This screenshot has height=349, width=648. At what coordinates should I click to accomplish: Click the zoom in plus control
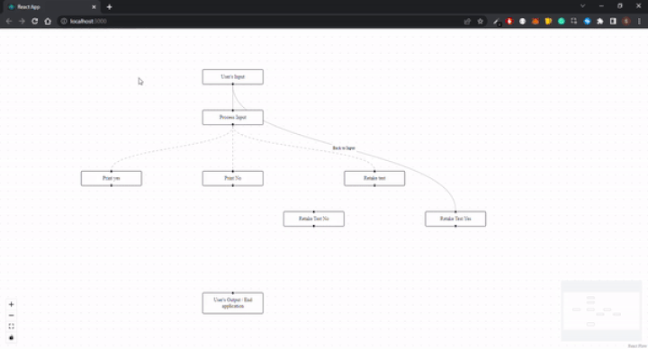tap(11, 304)
